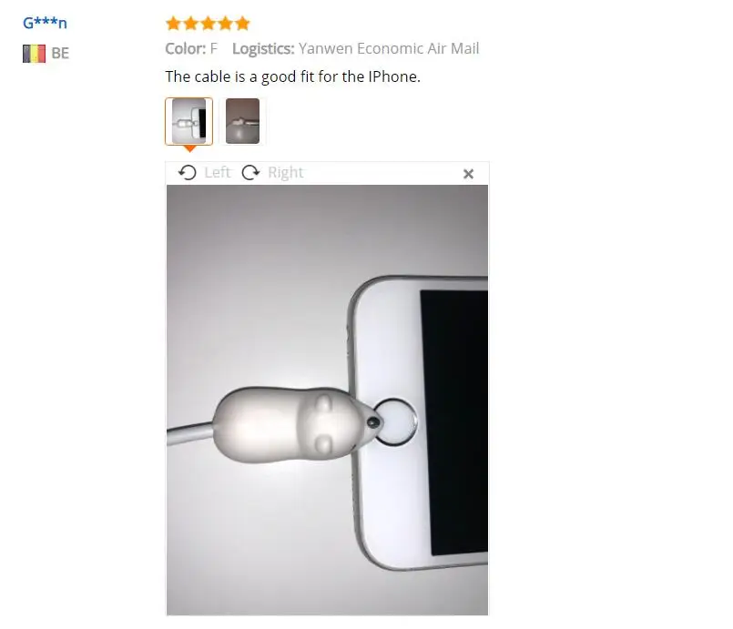
Task: Click the "Color: F" variant text
Action: pos(191,48)
